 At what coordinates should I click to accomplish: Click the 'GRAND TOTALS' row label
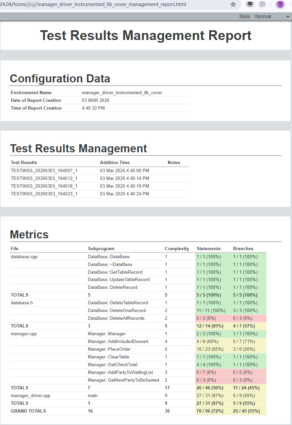pyautogui.click(x=28, y=411)
